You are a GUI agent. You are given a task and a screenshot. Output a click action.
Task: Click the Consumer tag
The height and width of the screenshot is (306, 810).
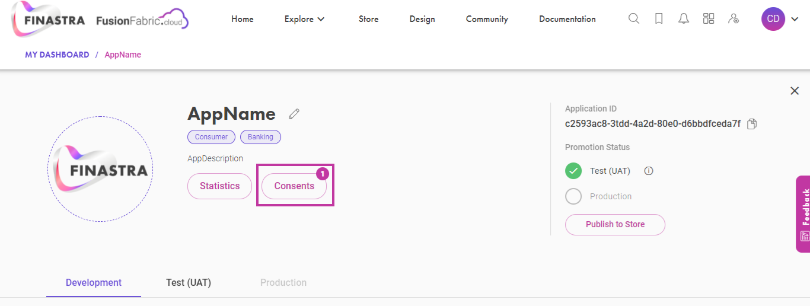(x=211, y=137)
